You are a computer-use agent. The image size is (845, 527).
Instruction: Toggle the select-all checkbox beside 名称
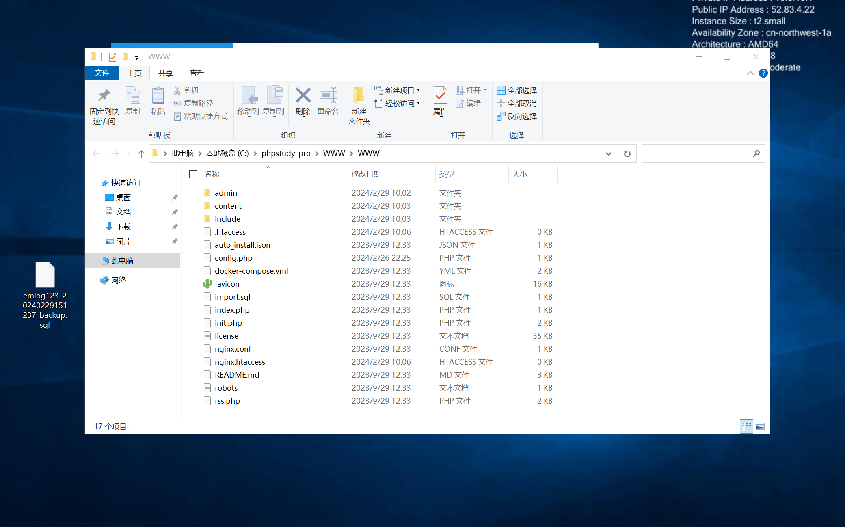click(193, 174)
